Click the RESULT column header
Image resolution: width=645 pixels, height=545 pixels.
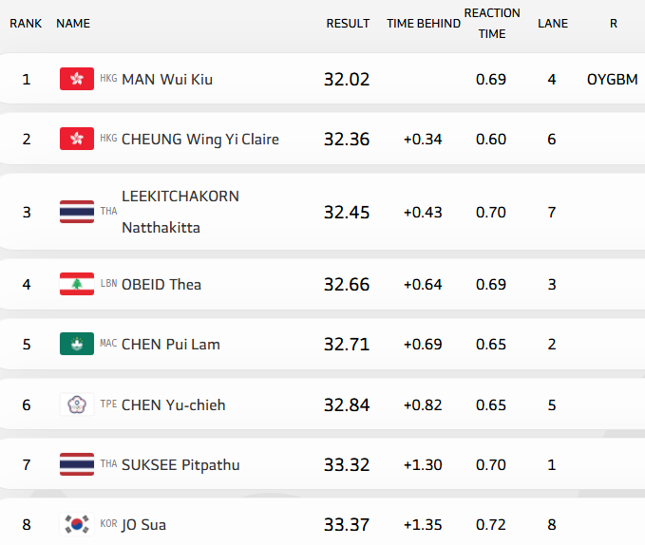348,24
